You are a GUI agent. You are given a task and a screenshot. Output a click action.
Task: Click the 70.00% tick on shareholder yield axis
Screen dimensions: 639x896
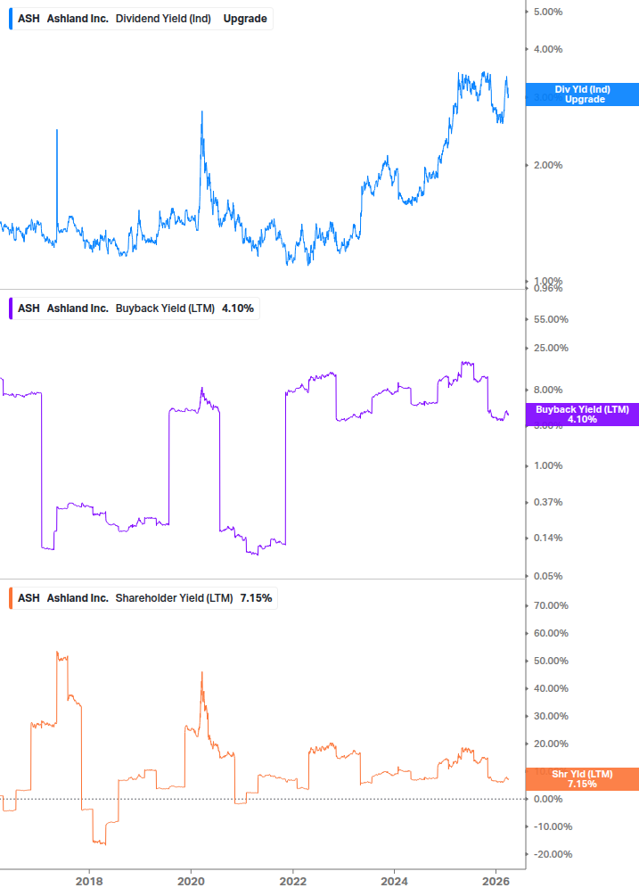[x=551, y=605]
